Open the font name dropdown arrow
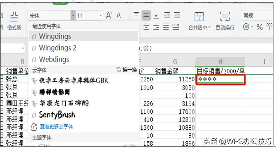This screenshot has width=276, height=149. tap(73, 16)
